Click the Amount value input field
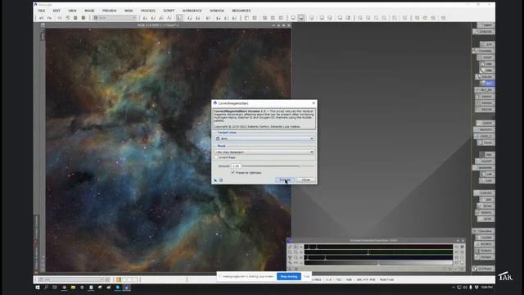This screenshot has width=524, height=295. point(236,166)
